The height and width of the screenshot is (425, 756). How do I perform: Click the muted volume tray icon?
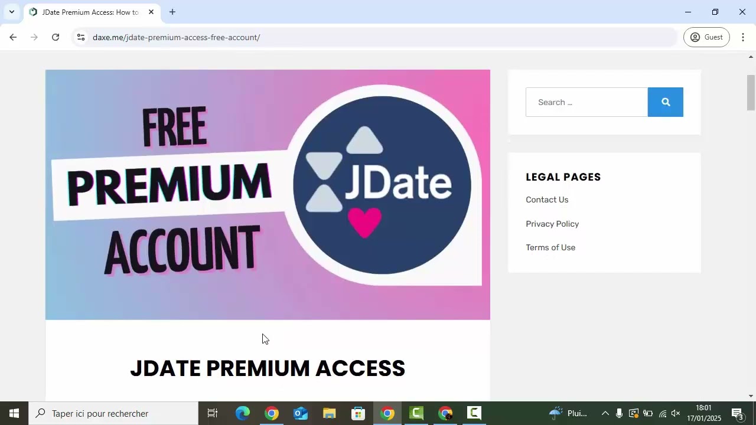click(676, 413)
